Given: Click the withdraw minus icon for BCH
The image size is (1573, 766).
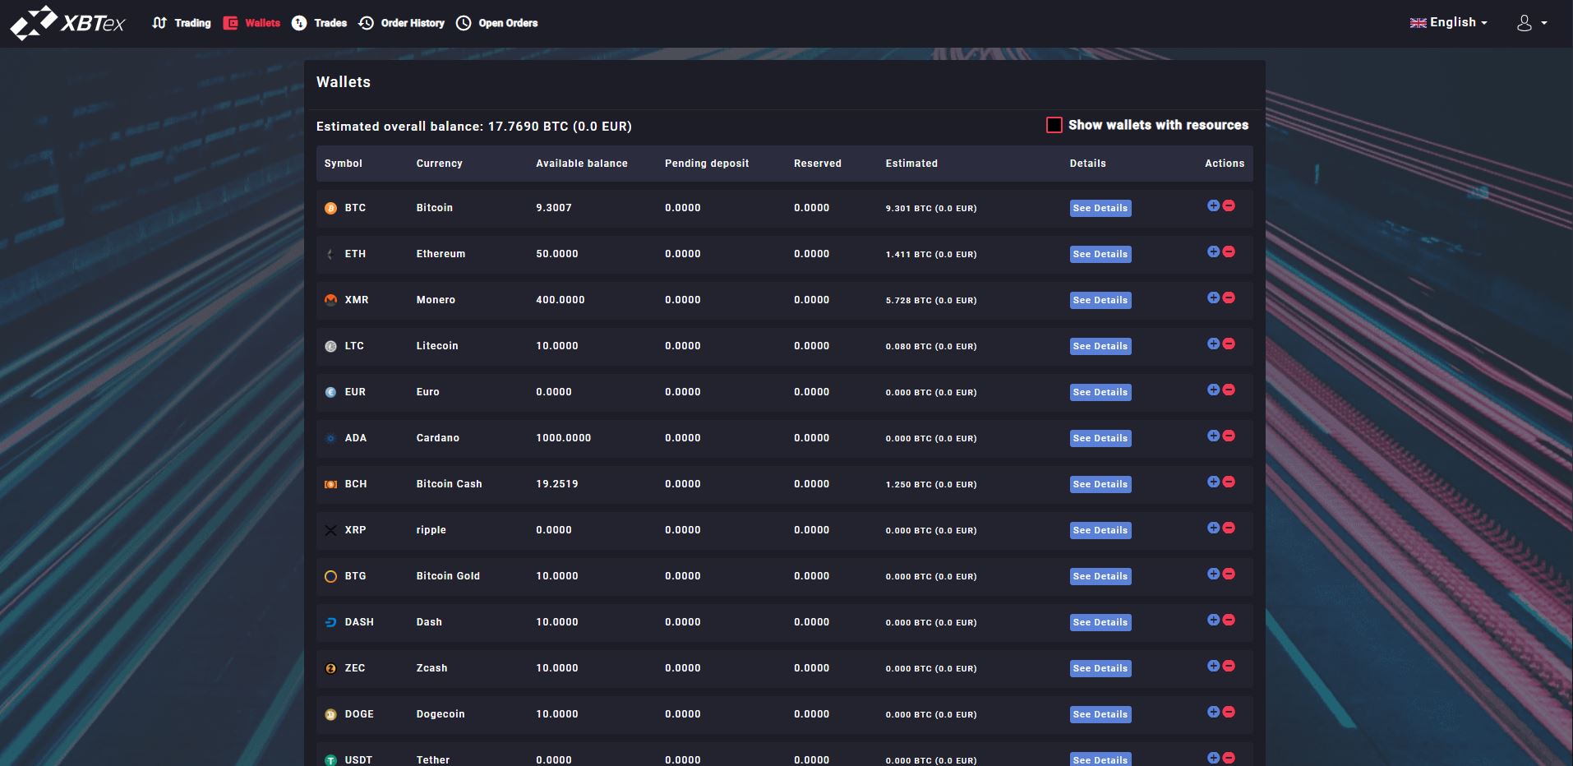Looking at the screenshot, I should click(x=1229, y=482).
